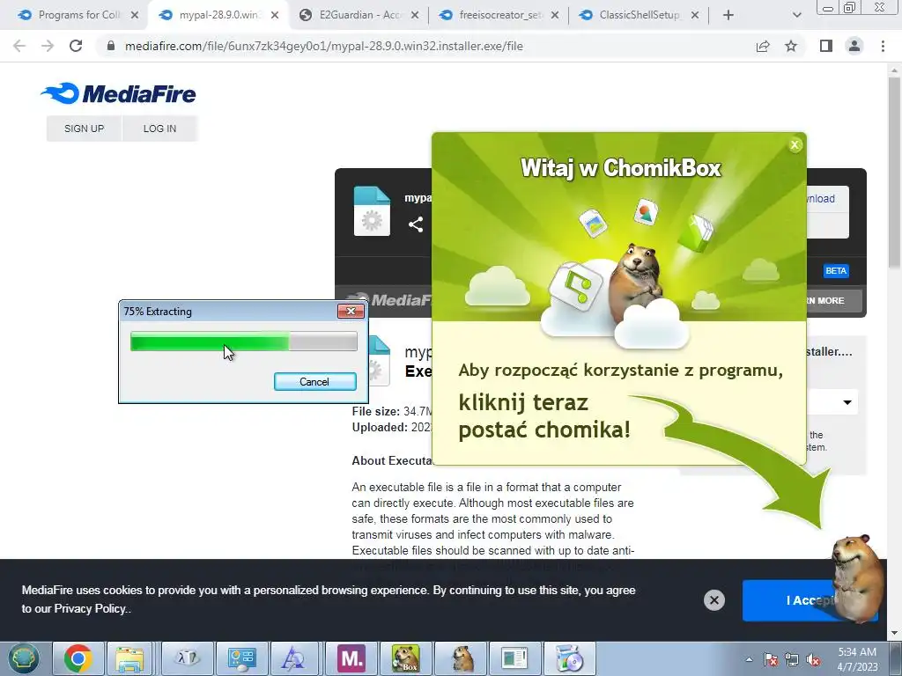Viewport: 902px width, 676px height.
Task: Show hidden tray icons arrow
Action: (x=749, y=659)
